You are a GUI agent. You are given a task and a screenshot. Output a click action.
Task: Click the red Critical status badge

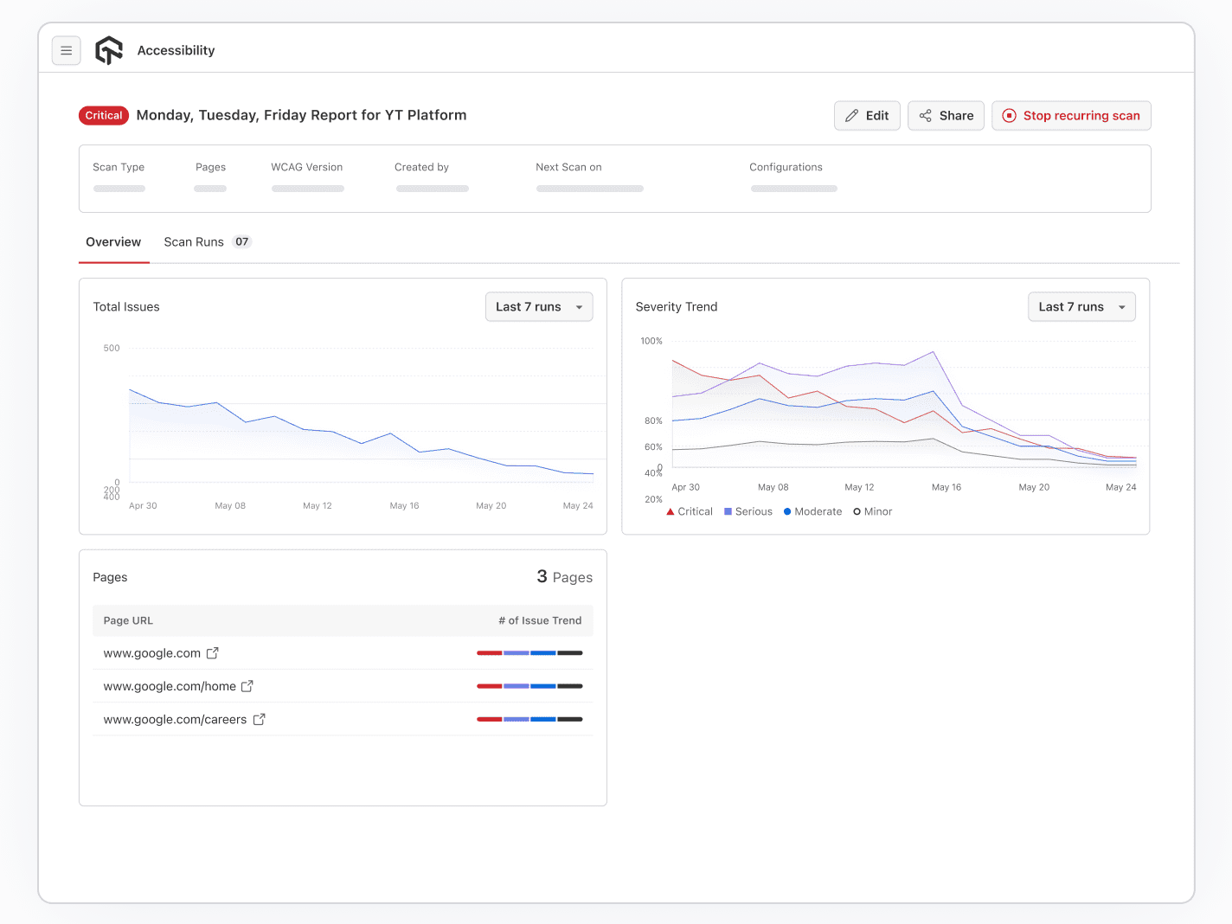(104, 116)
